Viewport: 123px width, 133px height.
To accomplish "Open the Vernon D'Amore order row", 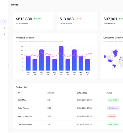I will click(69, 116).
